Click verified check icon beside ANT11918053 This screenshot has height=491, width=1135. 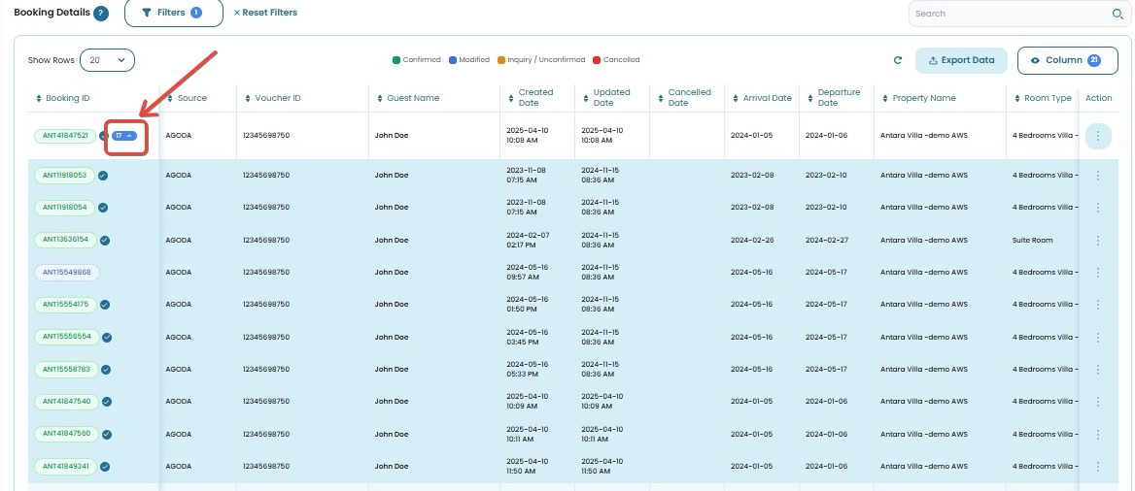[103, 175]
